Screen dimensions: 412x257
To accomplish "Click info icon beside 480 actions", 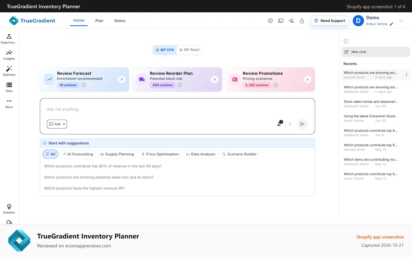I will pyautogui.click(x=180, y=85).
